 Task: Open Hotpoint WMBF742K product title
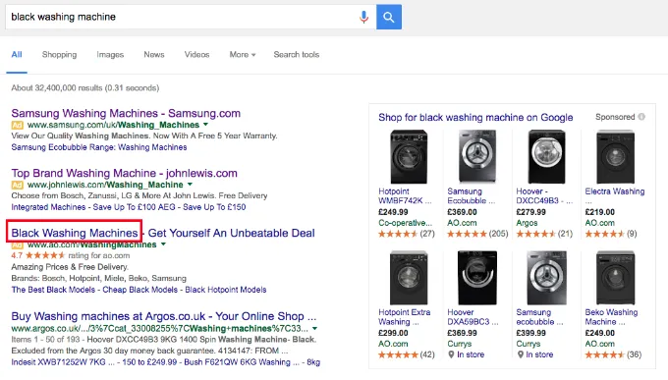405,196
